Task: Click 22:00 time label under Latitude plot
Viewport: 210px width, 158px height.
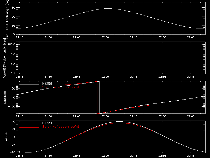Action: click(x=105, y=156)
